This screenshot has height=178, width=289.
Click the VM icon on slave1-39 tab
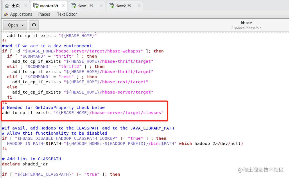73,6
